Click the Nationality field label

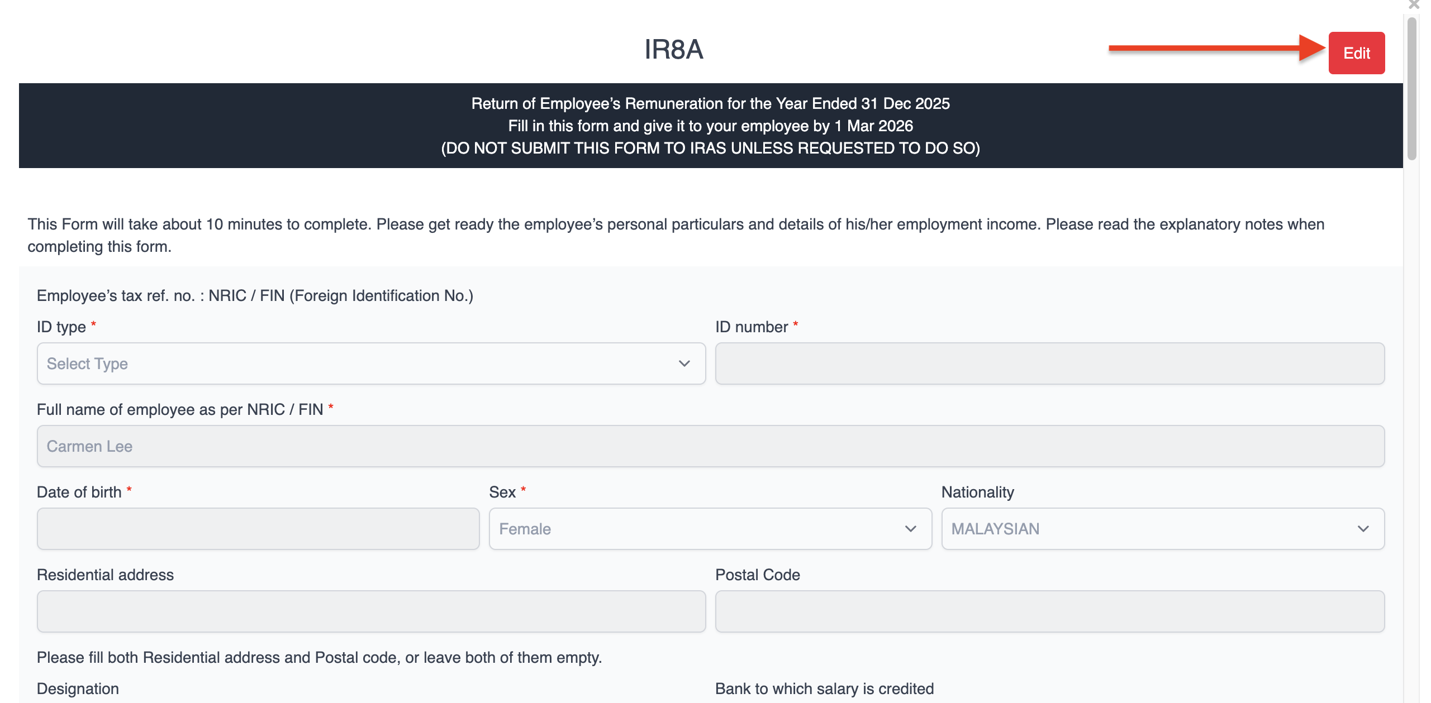(977, 492)
